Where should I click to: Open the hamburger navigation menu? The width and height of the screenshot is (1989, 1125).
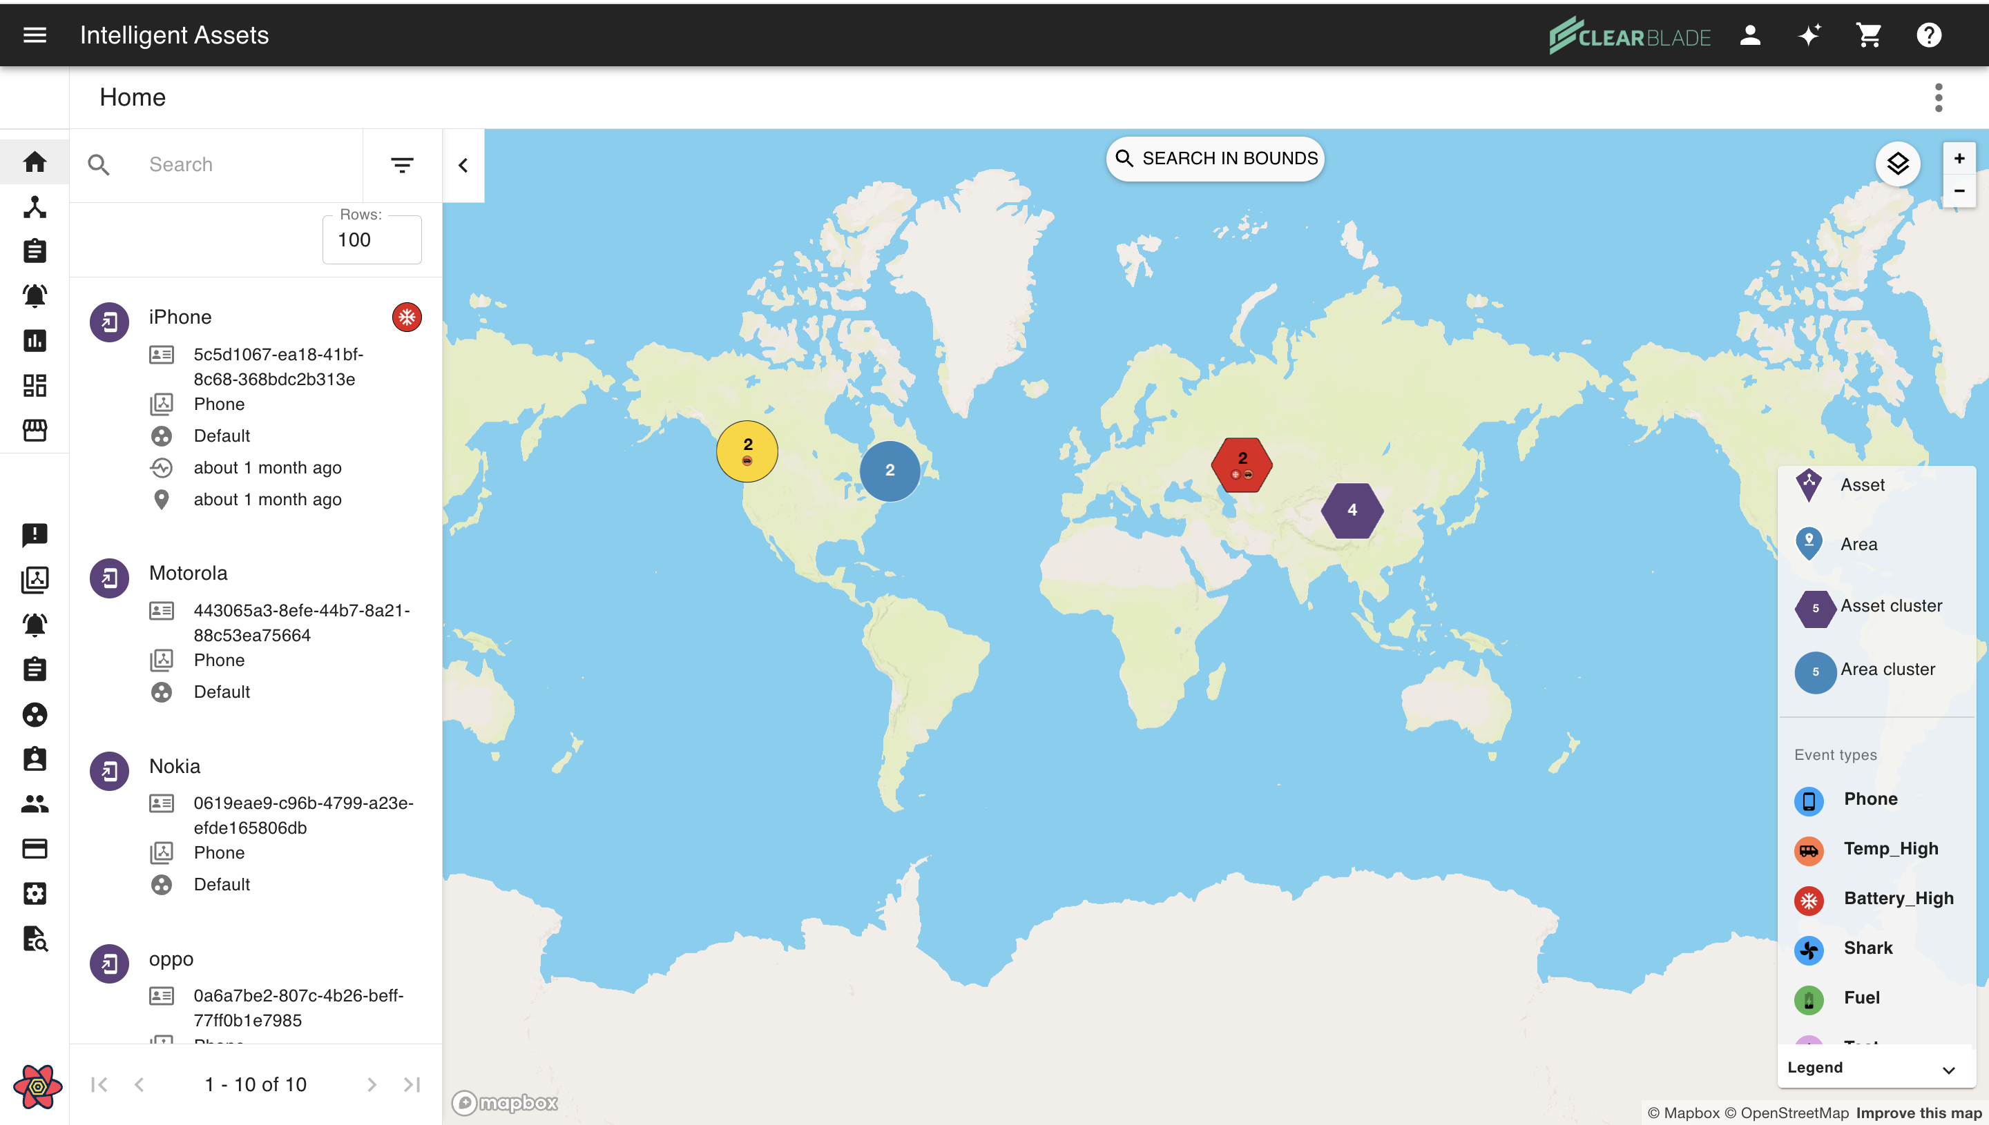tap(35, 35)
